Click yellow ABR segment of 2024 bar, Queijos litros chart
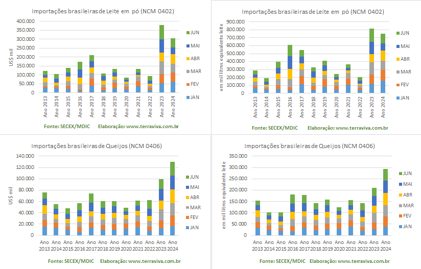421x269 pixels. click(x=386, y=199)
